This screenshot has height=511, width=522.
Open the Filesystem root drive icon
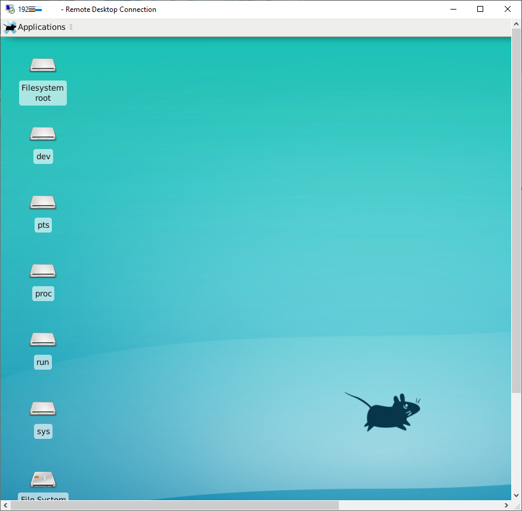pyautogui.click(x=43, y=65)
